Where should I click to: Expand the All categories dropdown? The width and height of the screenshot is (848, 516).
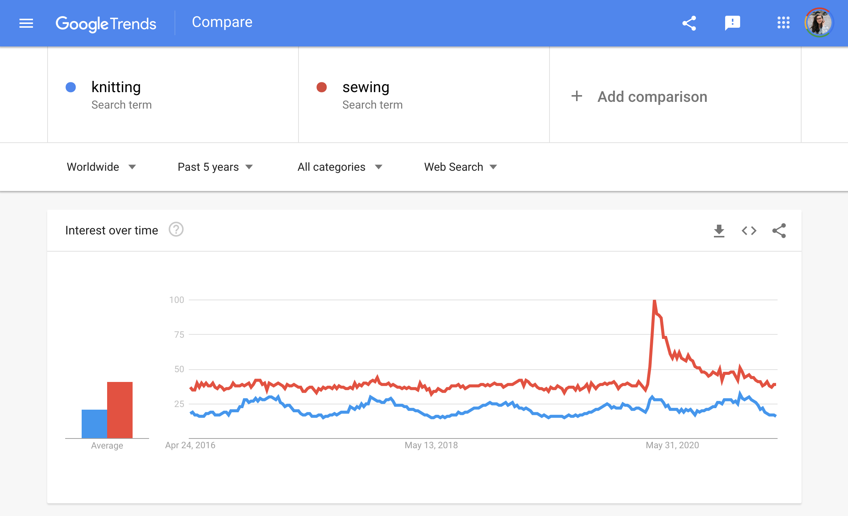point(340,167)
